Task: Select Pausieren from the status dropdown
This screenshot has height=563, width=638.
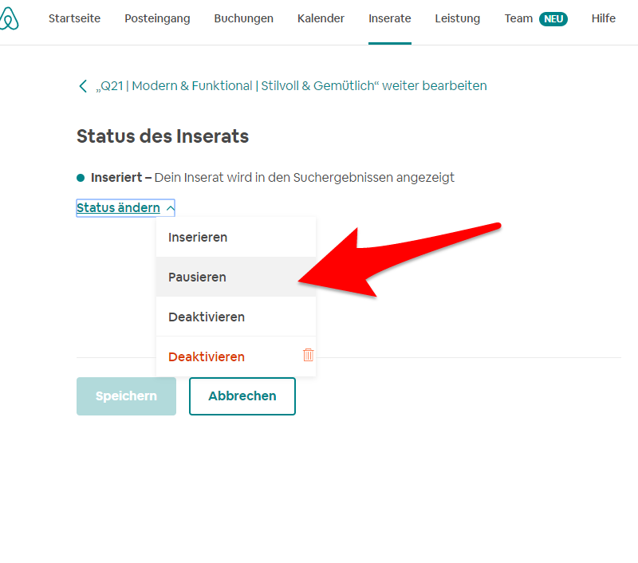Action: 196,277
